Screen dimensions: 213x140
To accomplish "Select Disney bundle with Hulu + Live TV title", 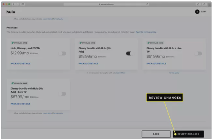I will [164, 50].
